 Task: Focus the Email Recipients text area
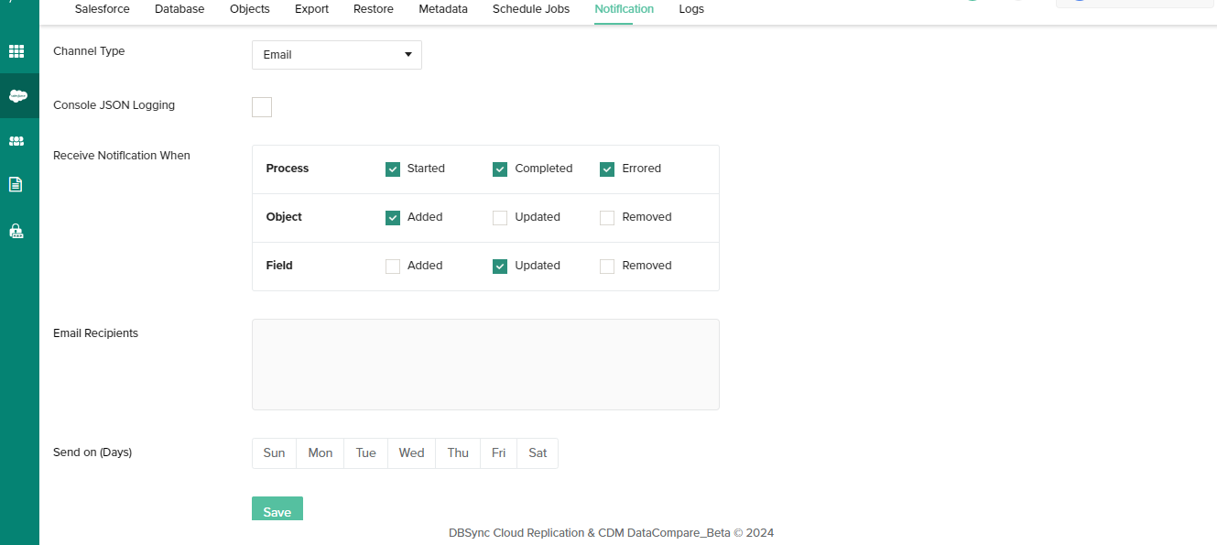point(485,365)
